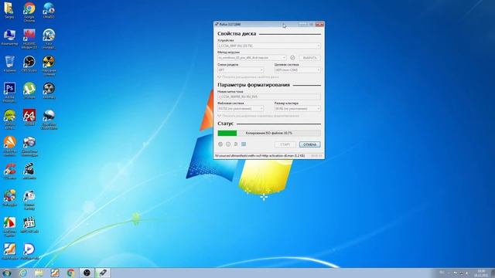Screen dimensions: 495x278
Task: Open the CCleaner desktop shortcut
Action: (9, 171)
